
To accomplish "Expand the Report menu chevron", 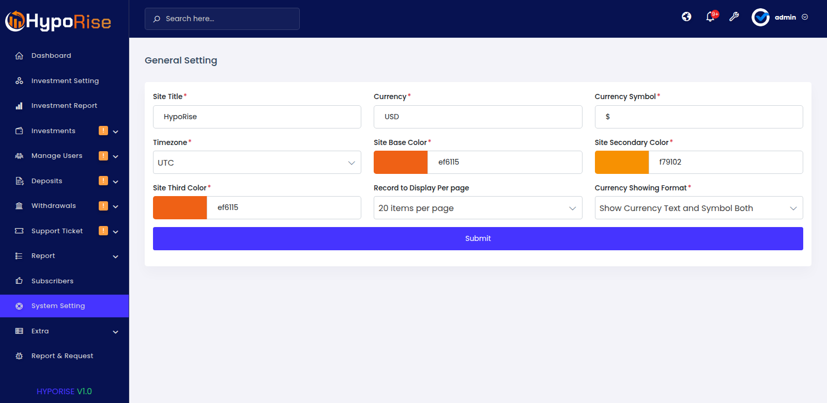I will [x=116, y=256].
